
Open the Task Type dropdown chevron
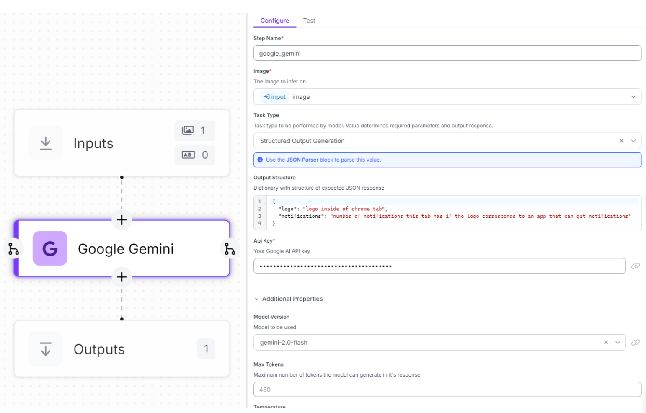(x=633, y=141)
